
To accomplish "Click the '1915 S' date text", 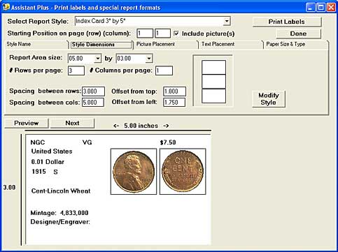I will click(45, 172).
